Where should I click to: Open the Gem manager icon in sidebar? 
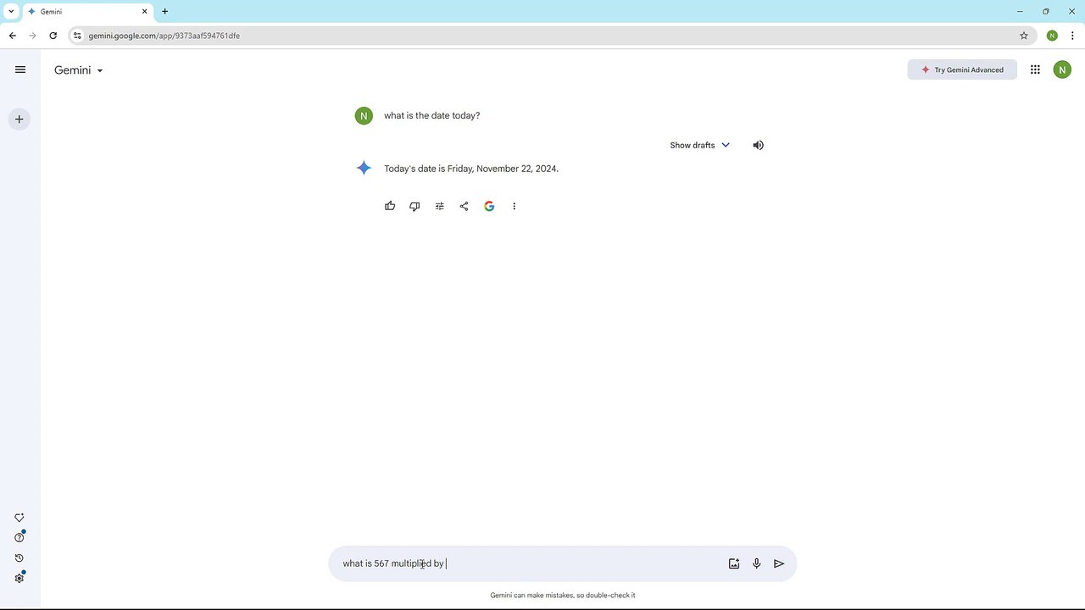pos(19,518)
